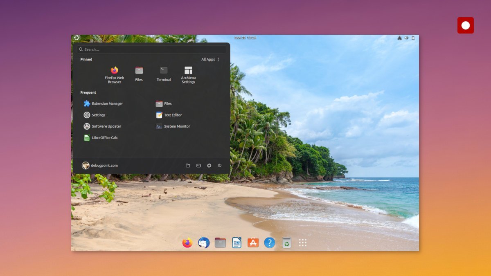Click the debugpoint.com user profile avatar
This screenshot has width=491, height=276.
86,166
